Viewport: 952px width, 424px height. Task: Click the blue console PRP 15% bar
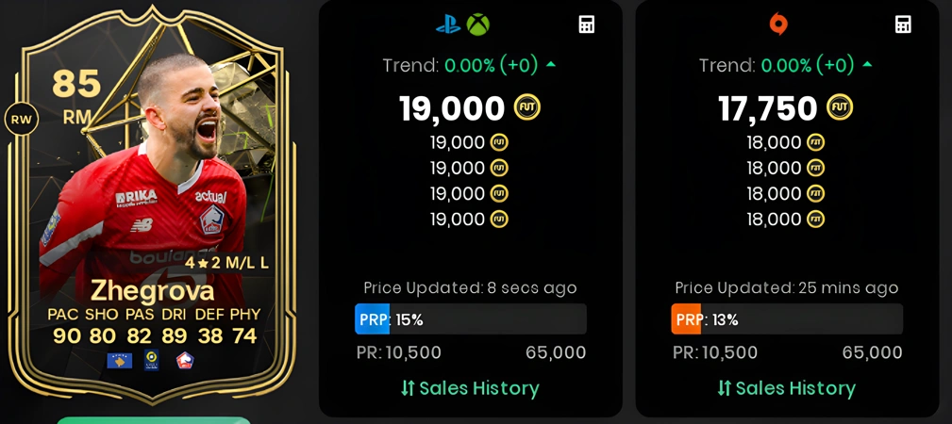471,319
